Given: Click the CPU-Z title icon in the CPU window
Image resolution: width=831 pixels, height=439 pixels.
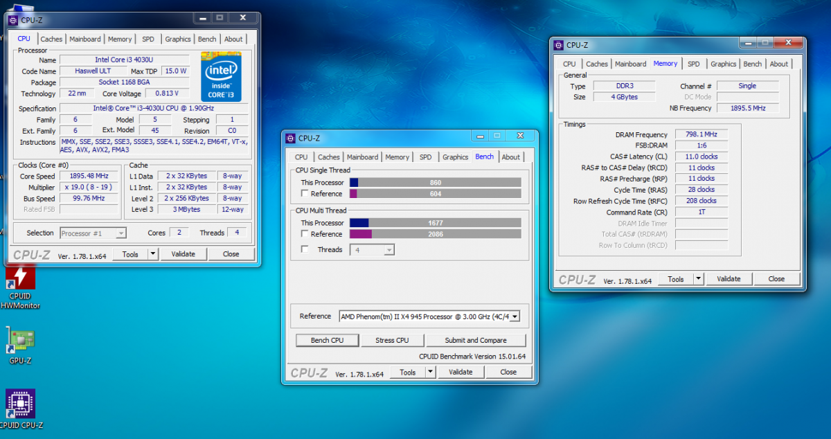Looking at the screenshot, I should click(x=13, y=20).
